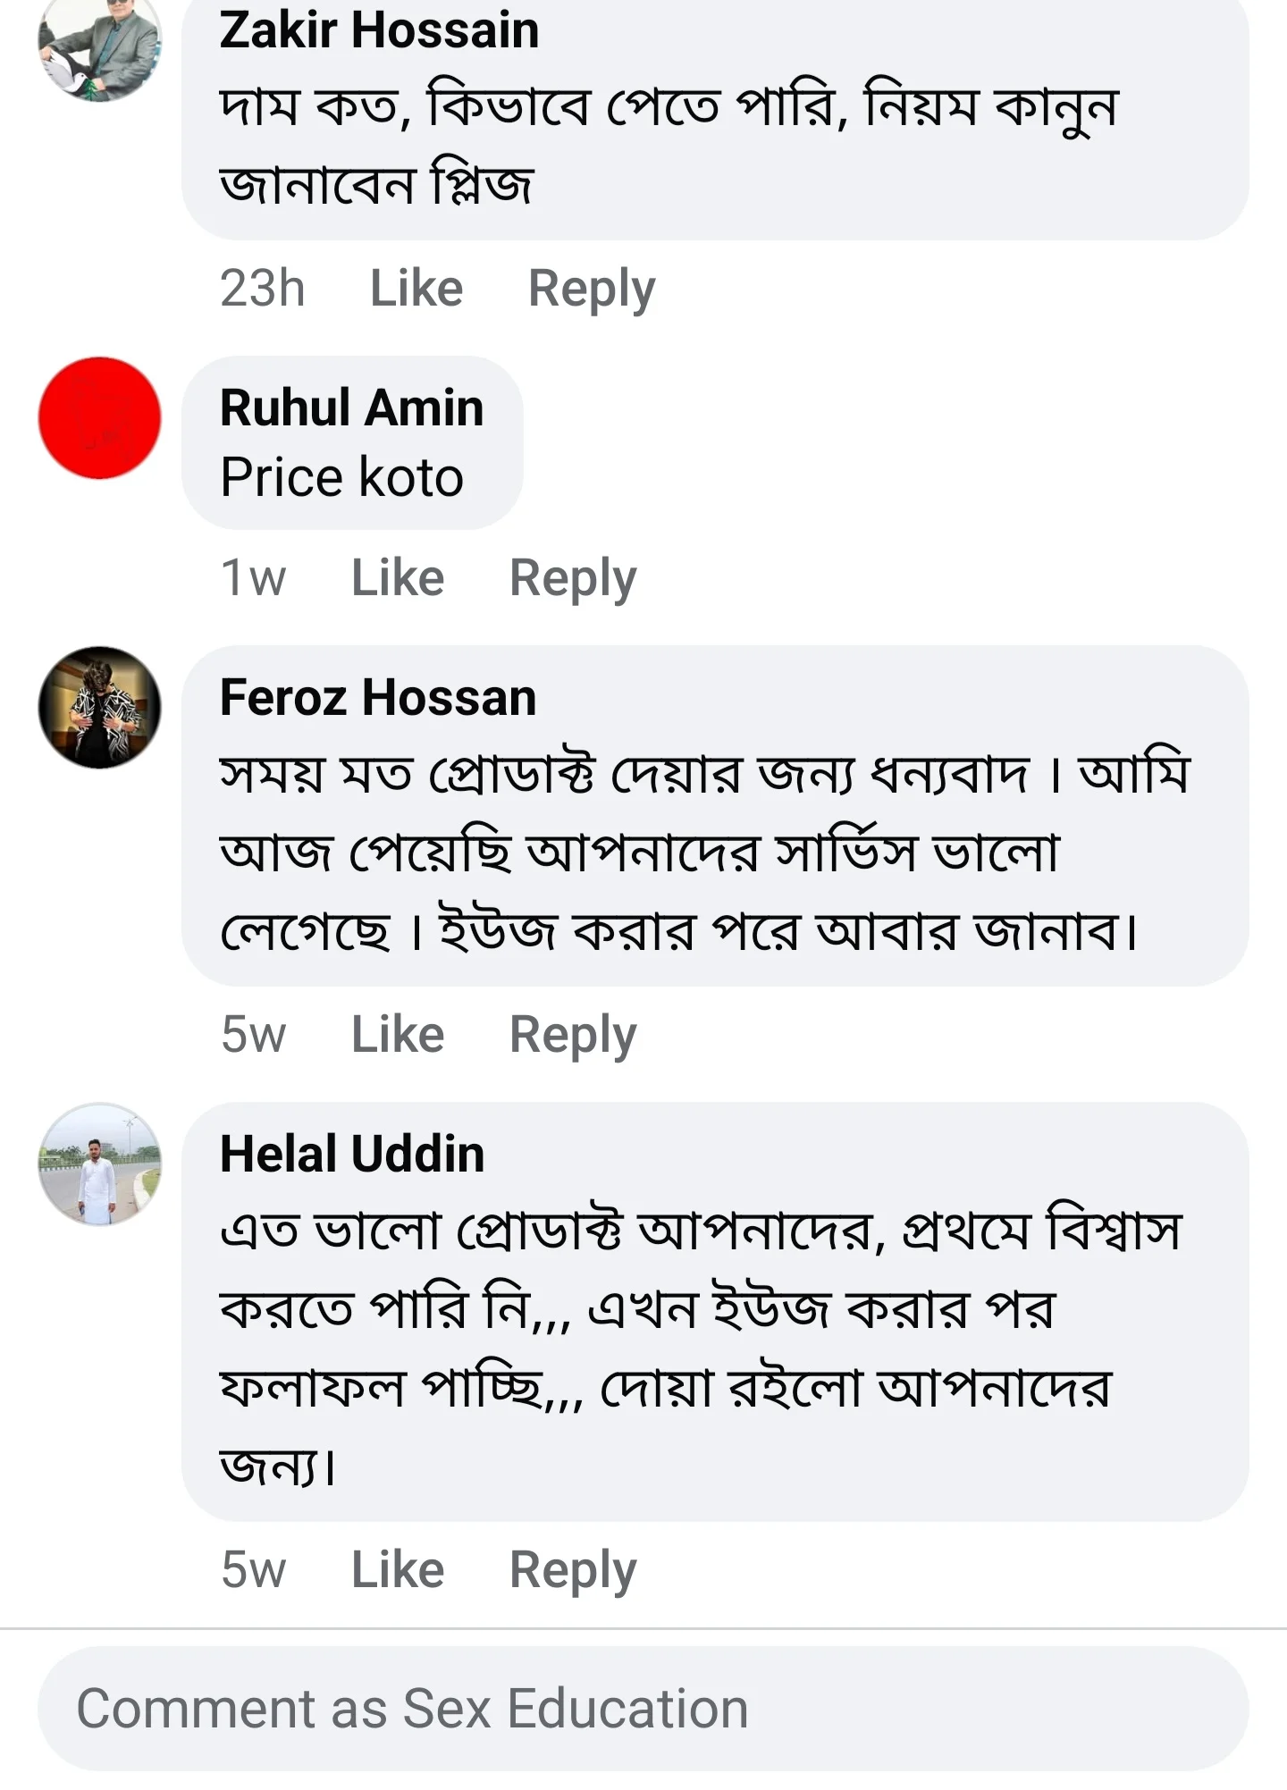Reply to Feroz Hossan's comment
The width and height of the screenshot is (1287, 1790).
[572, 1033]
